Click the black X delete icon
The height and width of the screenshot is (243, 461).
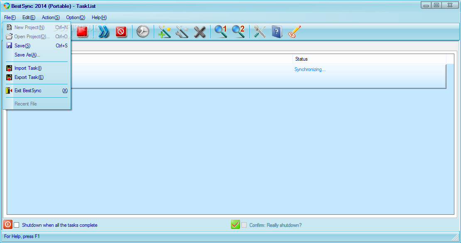point(200,32)
